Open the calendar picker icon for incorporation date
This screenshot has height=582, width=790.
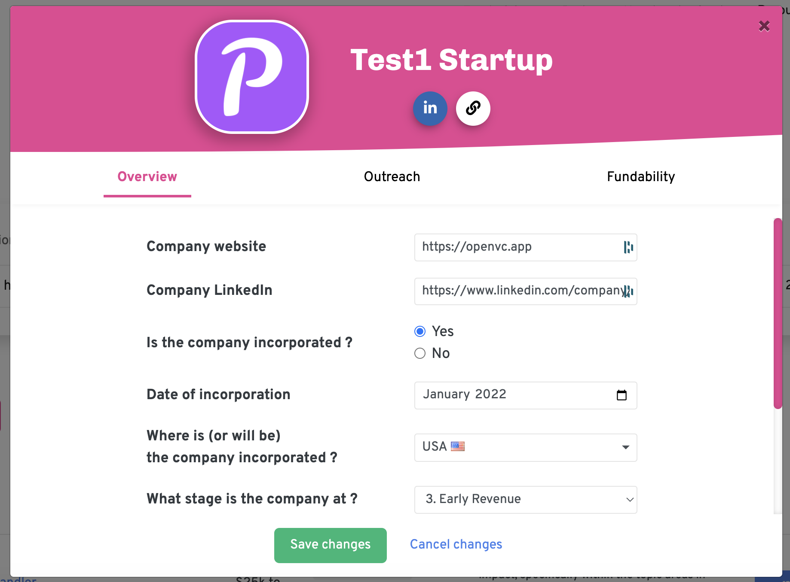(x=622, y=395)
